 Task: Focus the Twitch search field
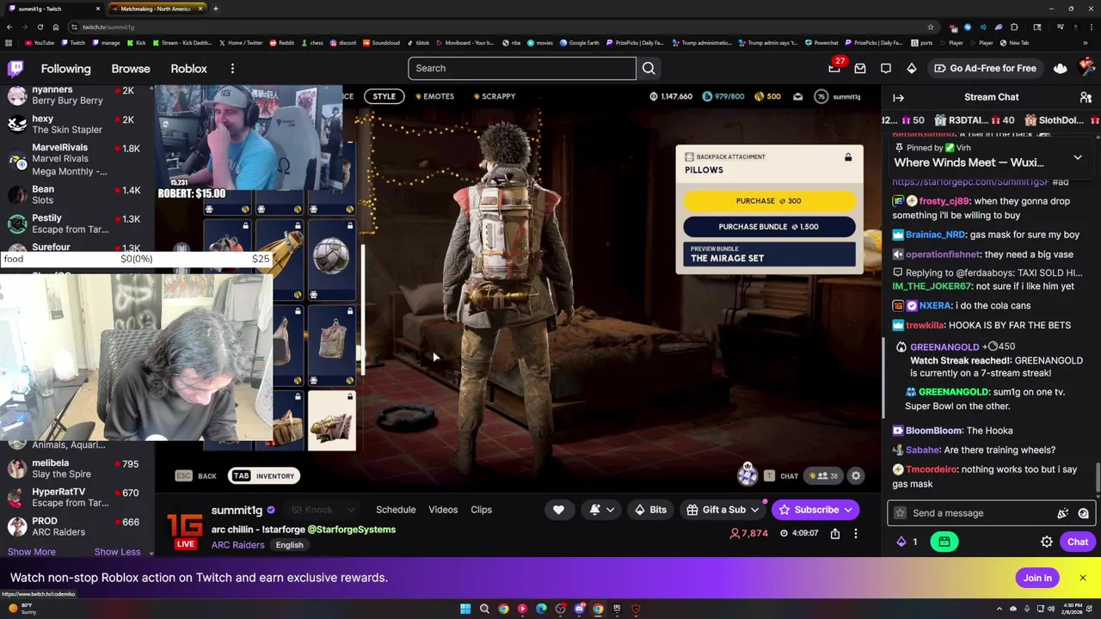tap(522, 68)
